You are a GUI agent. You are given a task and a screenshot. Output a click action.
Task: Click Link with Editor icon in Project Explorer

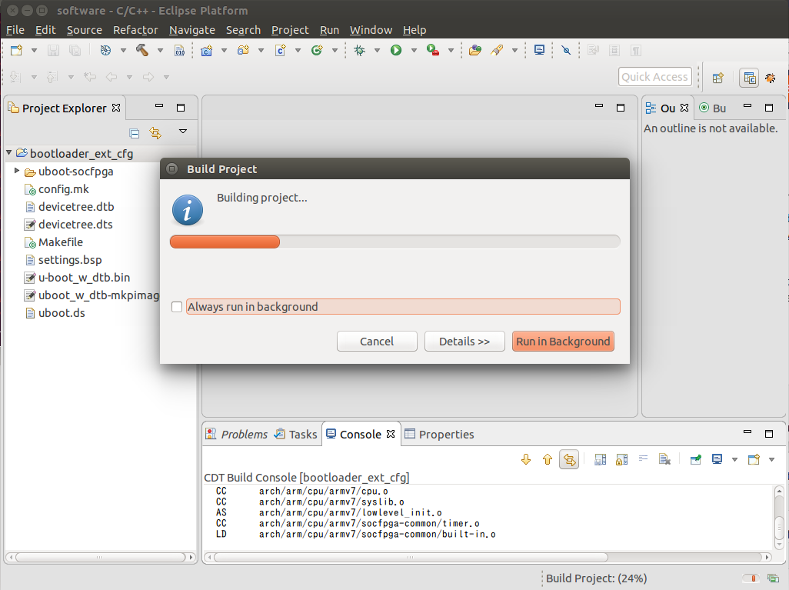coord(155,133)
